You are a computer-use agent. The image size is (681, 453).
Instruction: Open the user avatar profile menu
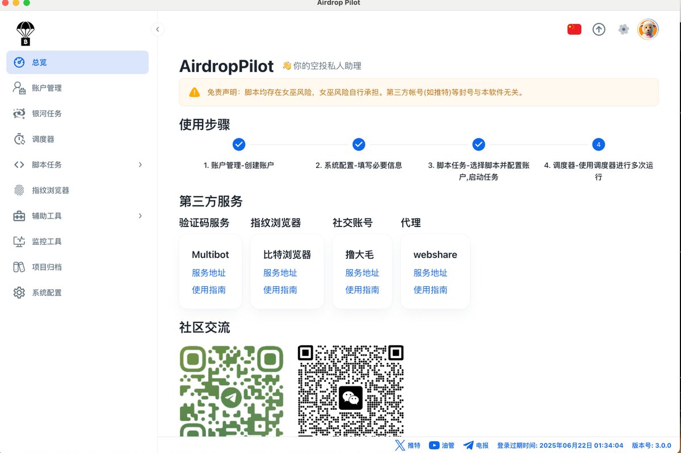point(648,30)
